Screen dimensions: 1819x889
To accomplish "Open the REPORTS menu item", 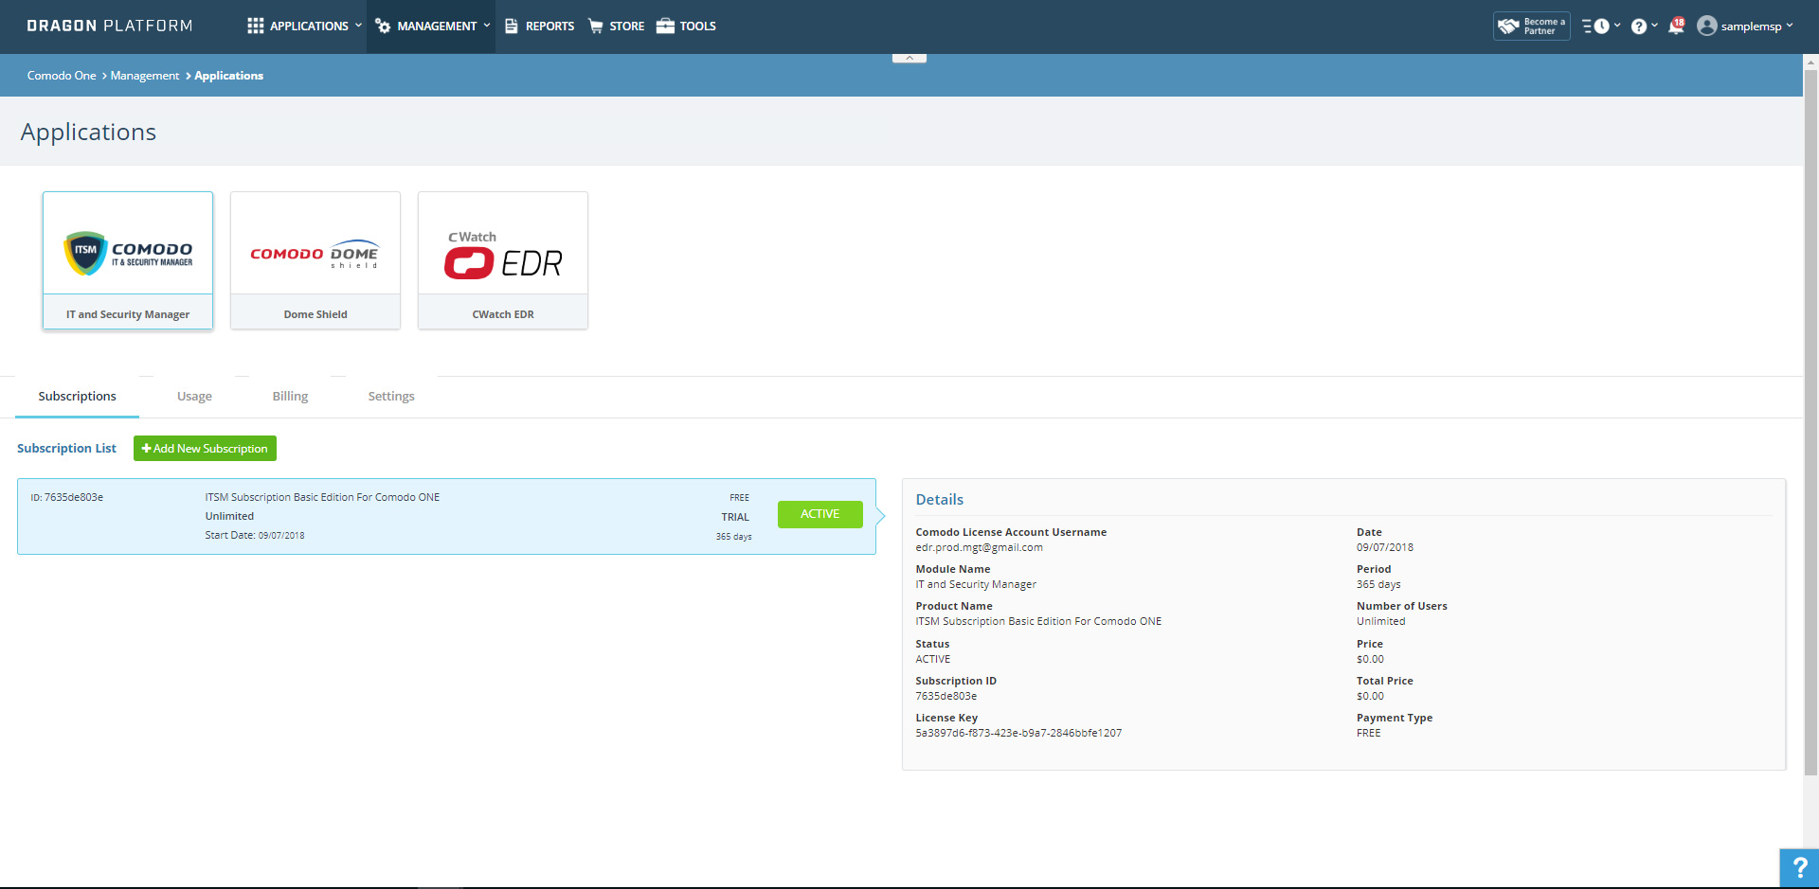I will coord(549,26).
